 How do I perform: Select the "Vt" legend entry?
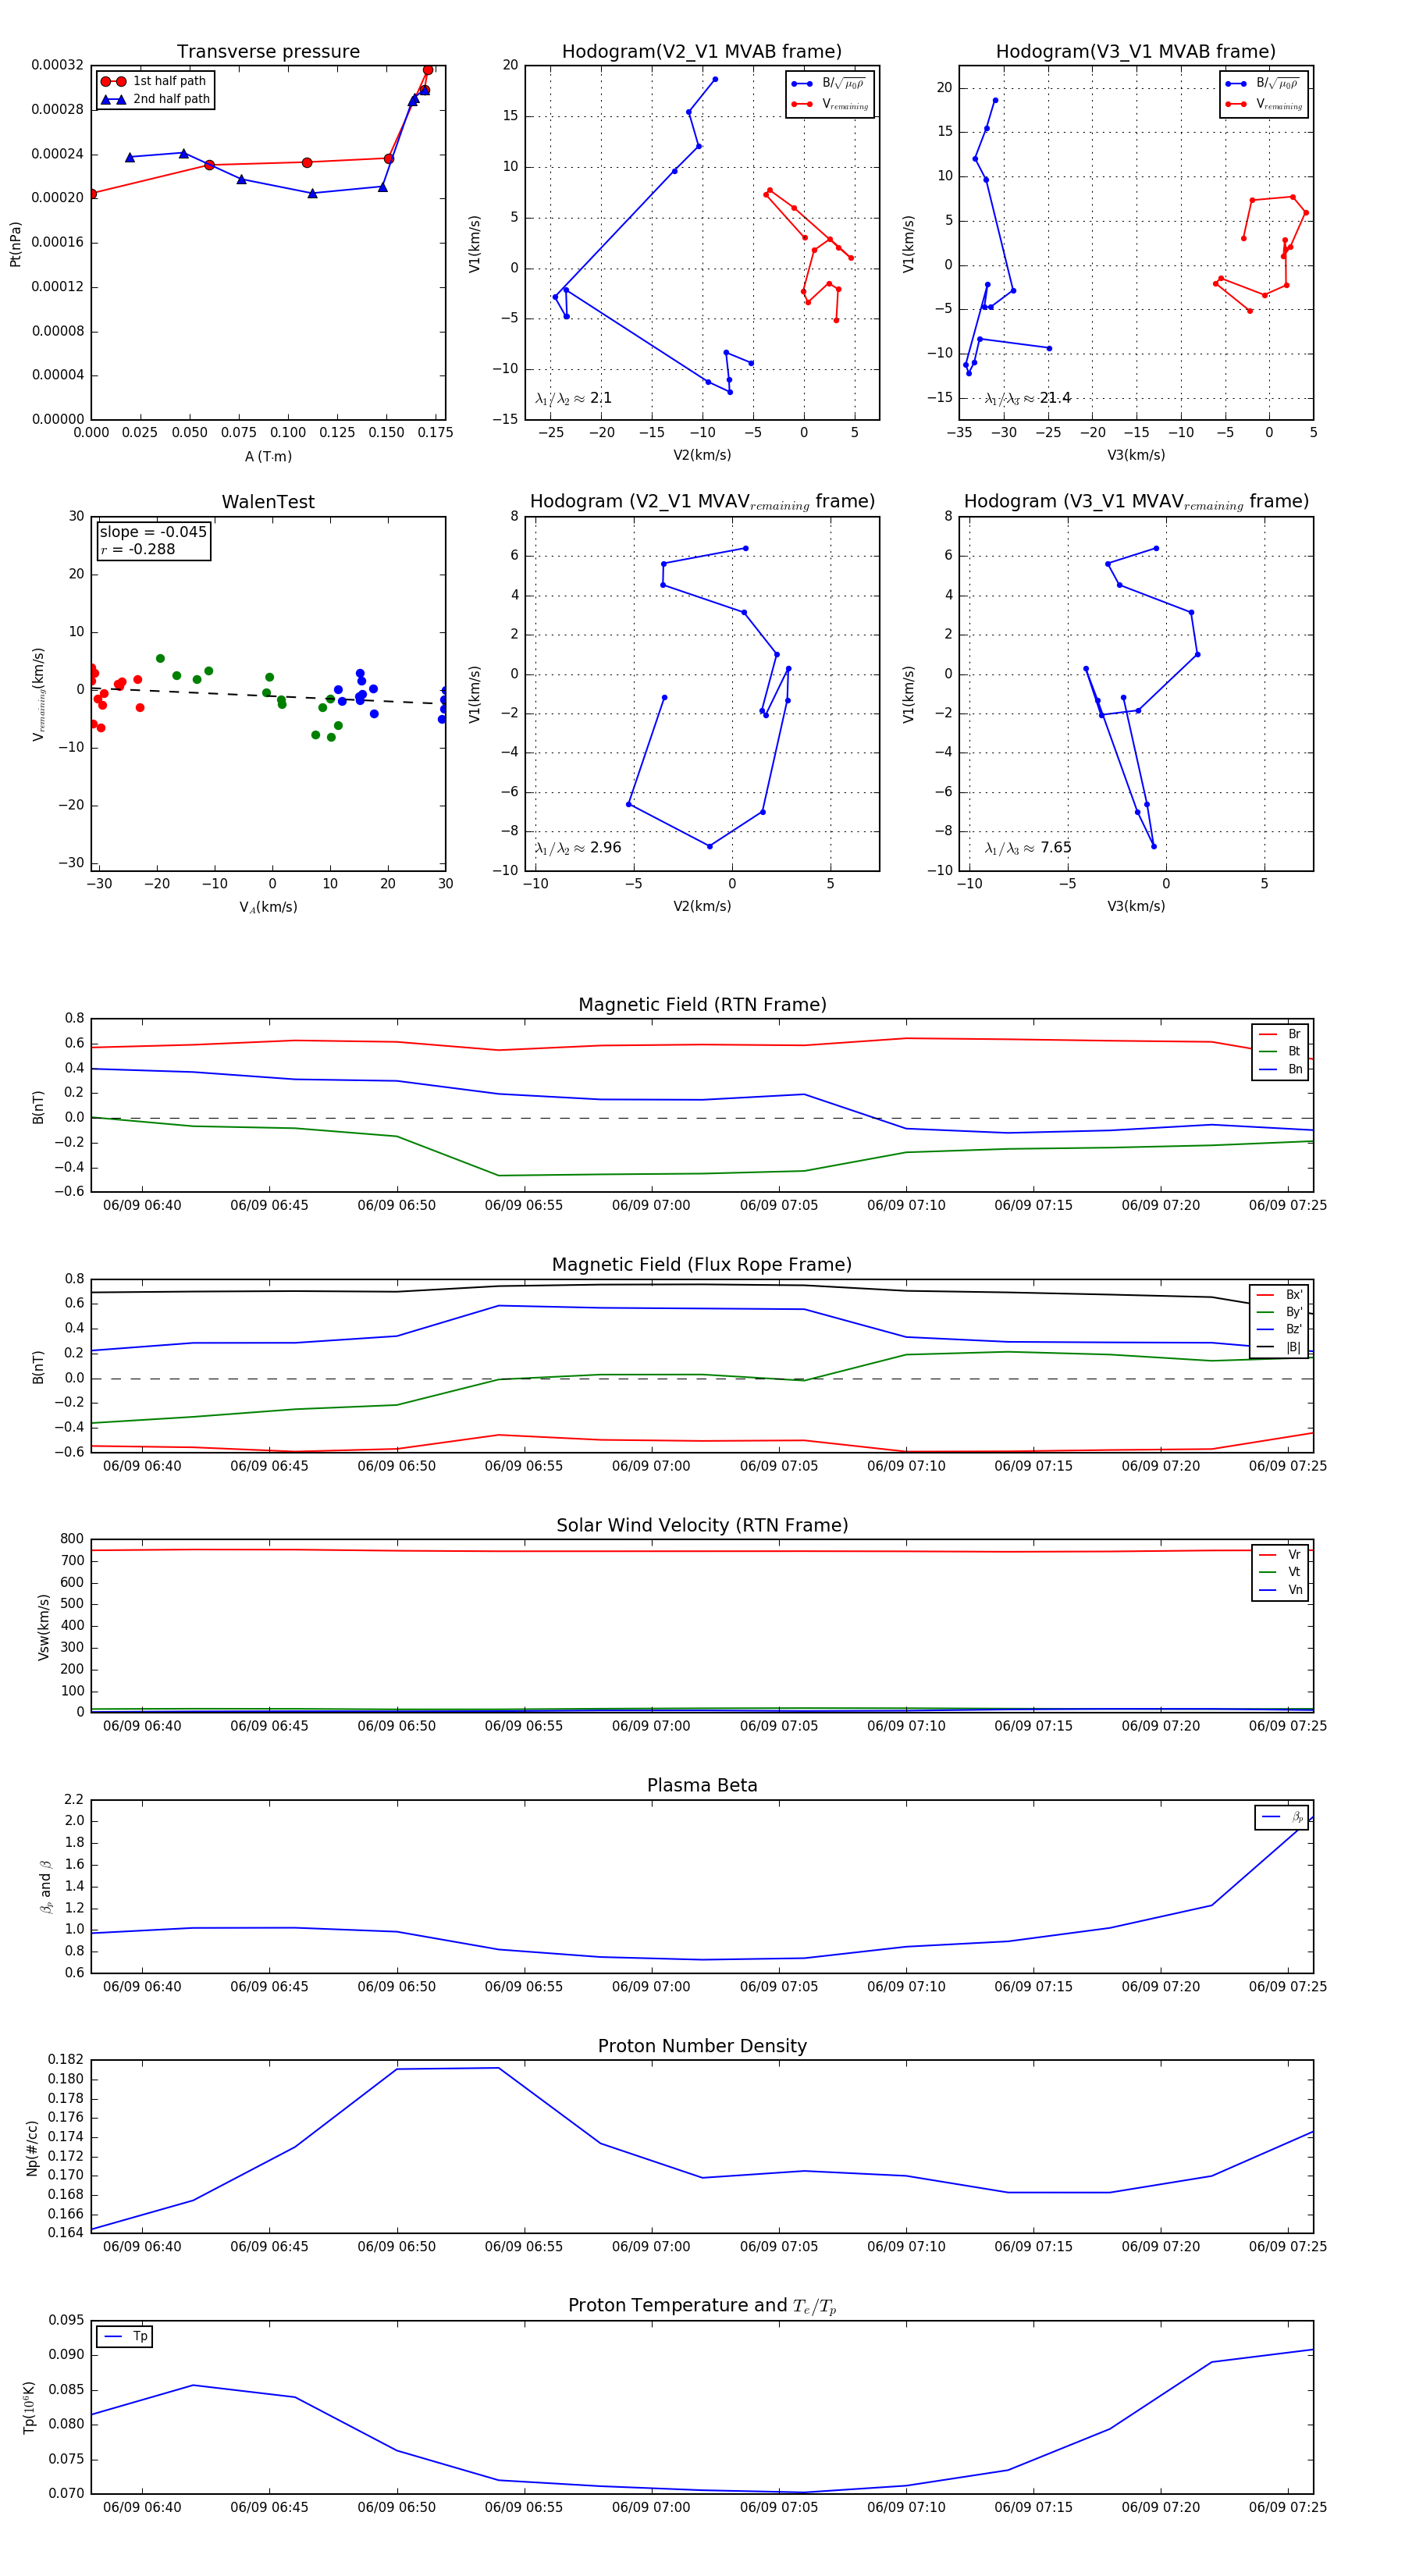tap(1280, 1572)
